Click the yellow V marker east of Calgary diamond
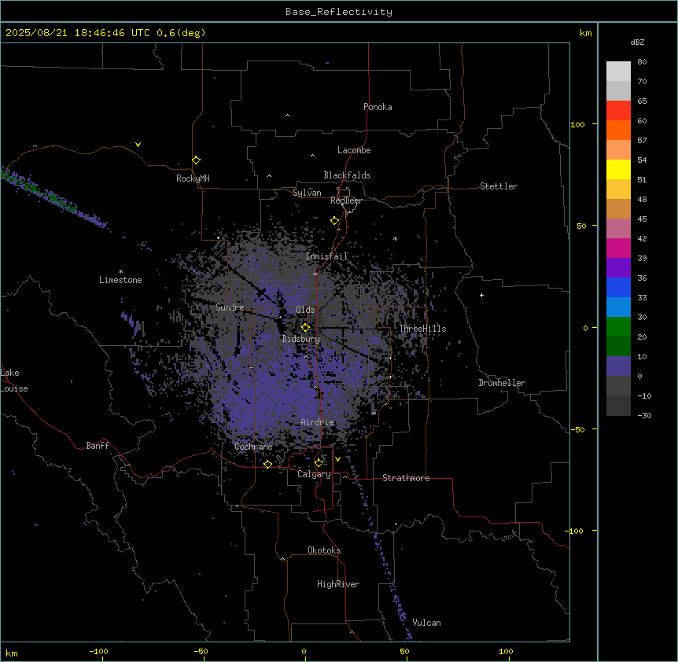This screenshot has height=662, width=678. pyautogui.click(x=337, y=459)
